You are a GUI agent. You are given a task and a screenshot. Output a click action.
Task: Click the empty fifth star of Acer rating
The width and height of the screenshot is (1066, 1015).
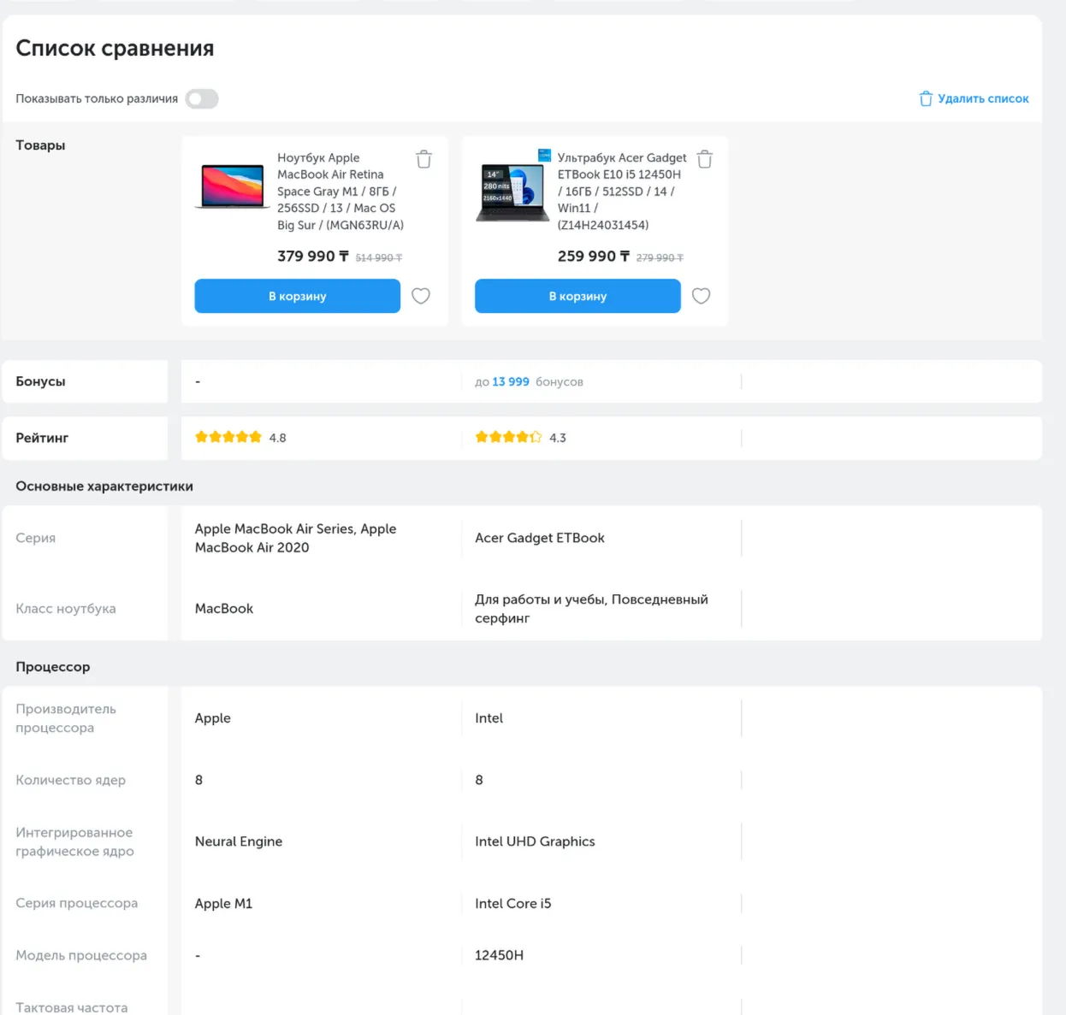(x=536, y=436)
